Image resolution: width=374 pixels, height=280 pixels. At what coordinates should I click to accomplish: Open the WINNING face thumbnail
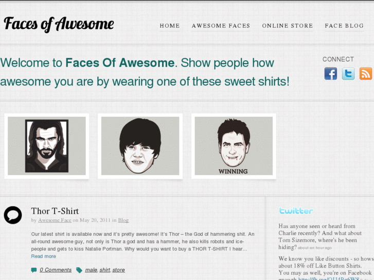234,146
